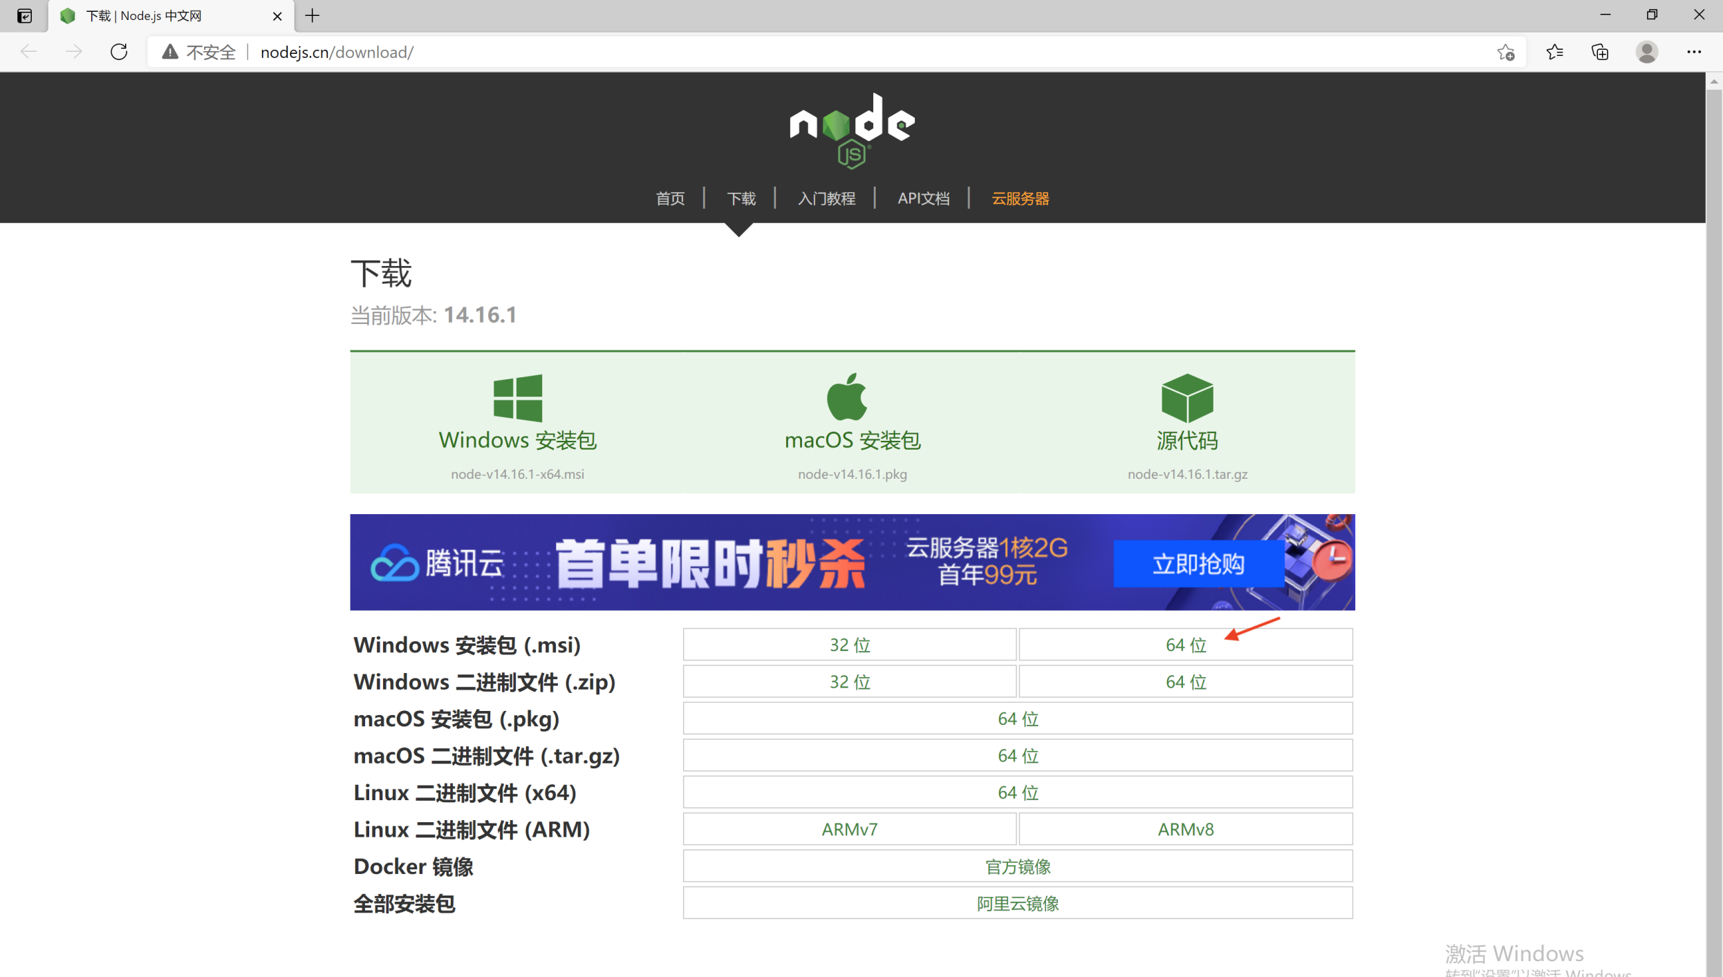Download Windows .zip 32 位 binary
Screen dimensions: 1723x977
[850, 681]
